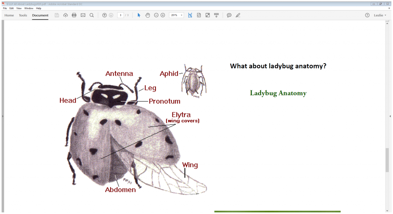Choose the arrow Selection tool
393x214 pixels.
(139, 15)
